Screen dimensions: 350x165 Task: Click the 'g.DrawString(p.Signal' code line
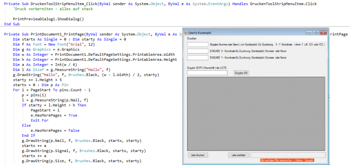[x=84, y=151]
